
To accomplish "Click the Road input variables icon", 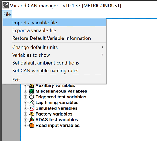I will [x=31, y=125].
